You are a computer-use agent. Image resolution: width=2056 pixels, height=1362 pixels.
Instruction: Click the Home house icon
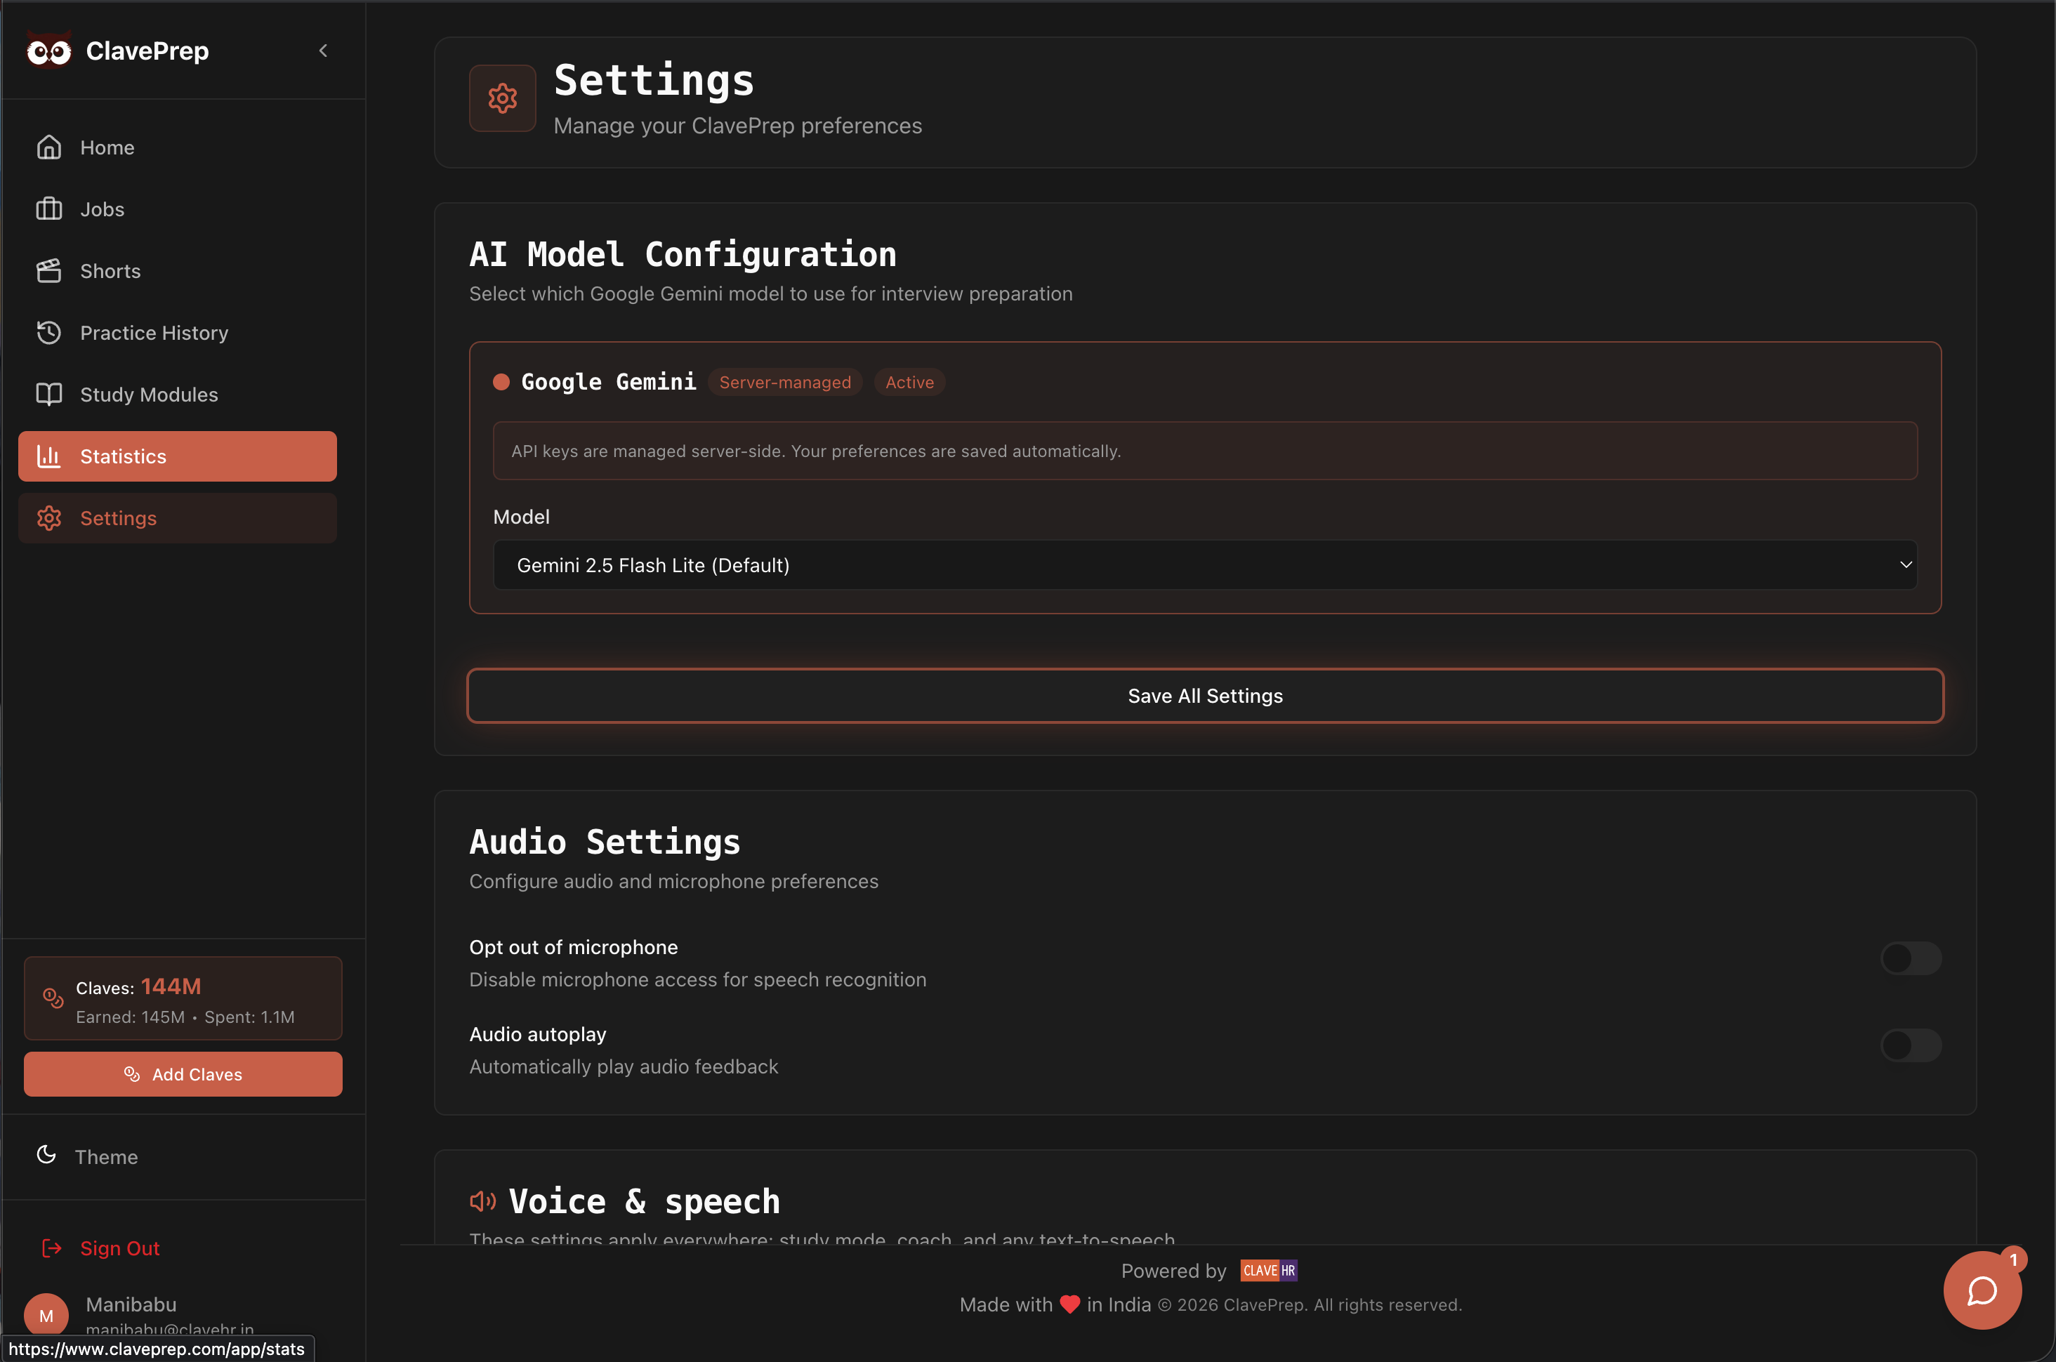[48, 147]
